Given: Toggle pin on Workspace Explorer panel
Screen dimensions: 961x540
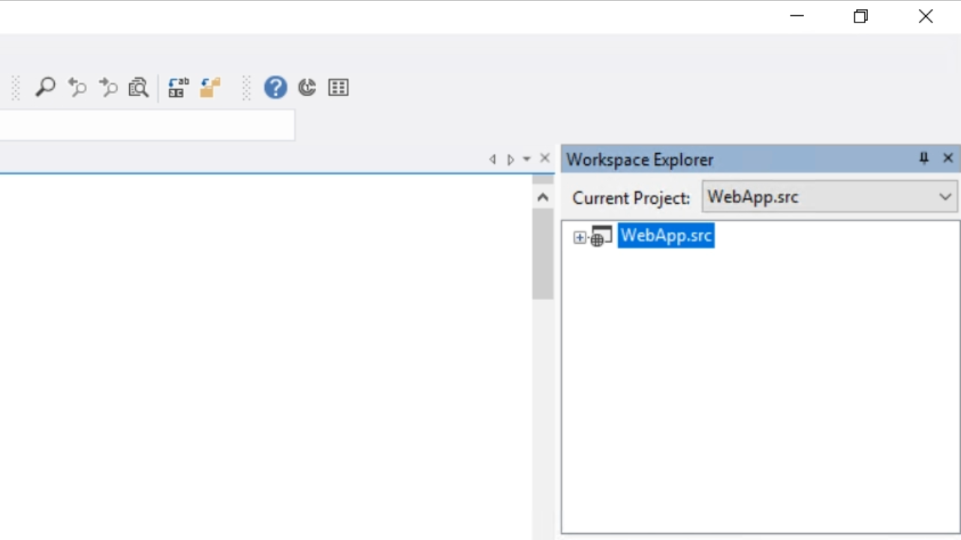Looking at the screenshot, I should coord(924,158).
